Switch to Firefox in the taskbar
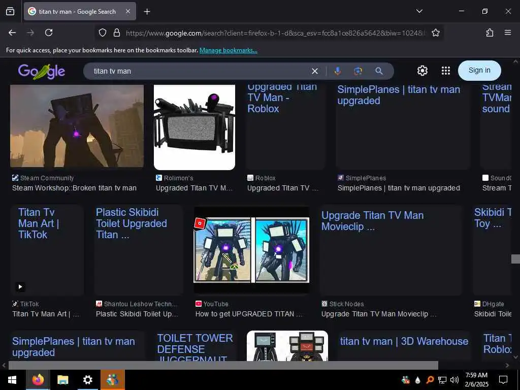The height and width of the screenshot is (390, 520). pos(38,380)
